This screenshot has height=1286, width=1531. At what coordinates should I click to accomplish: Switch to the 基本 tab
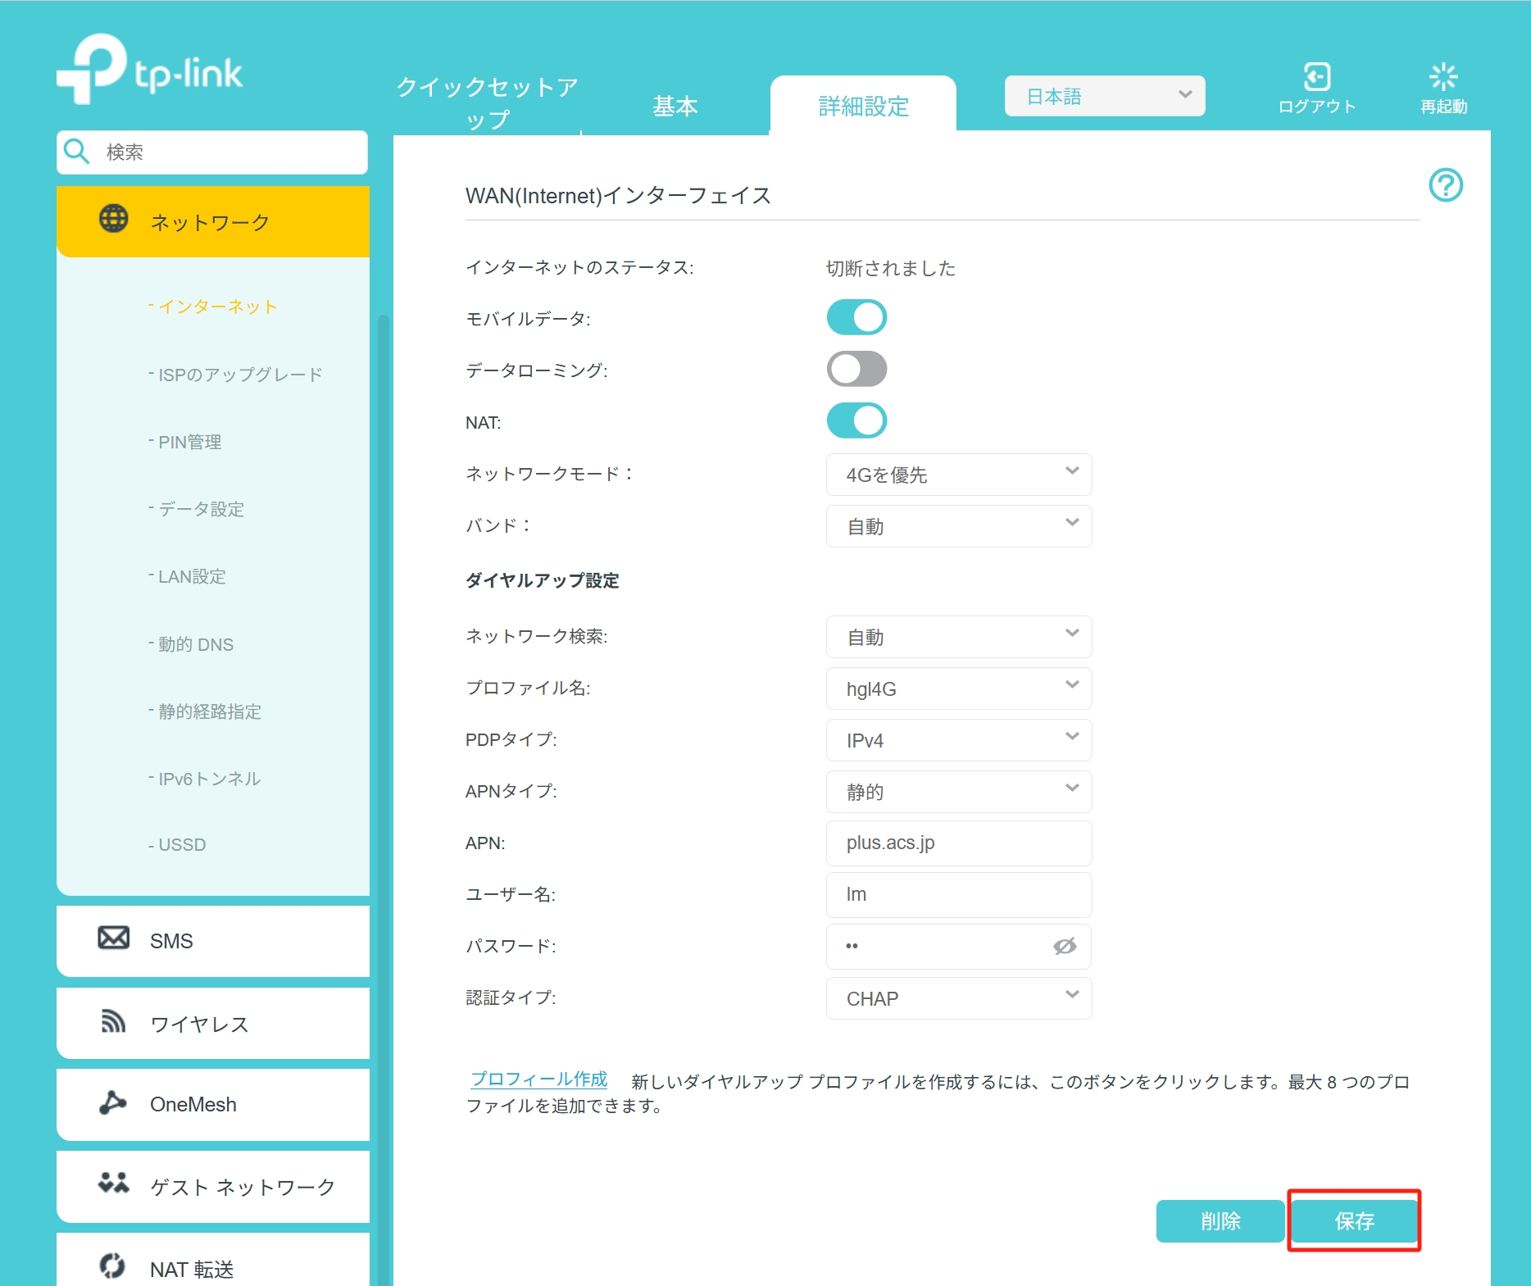pos(675,106)
